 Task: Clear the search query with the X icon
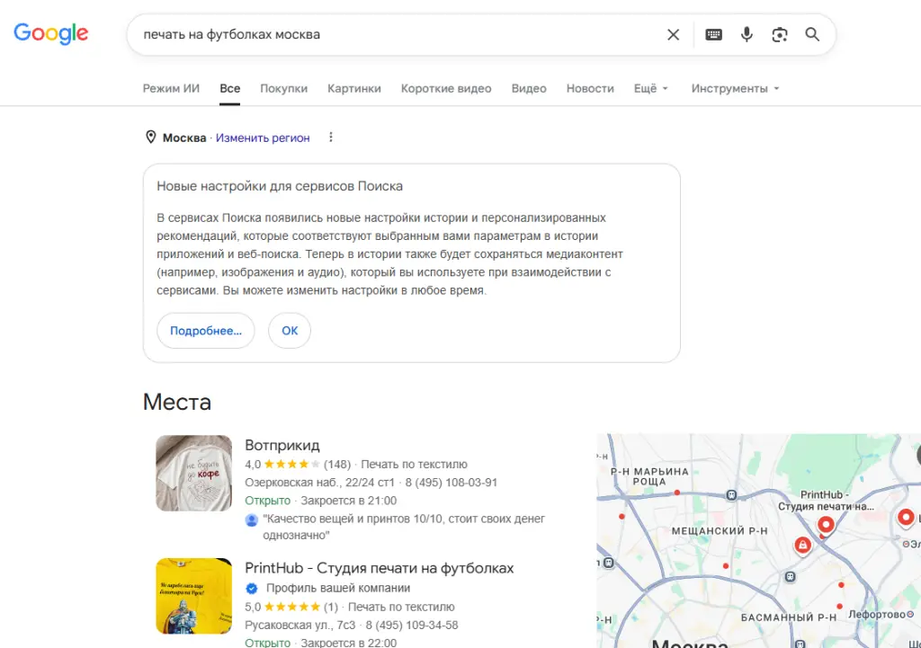[x=673, y=35]
